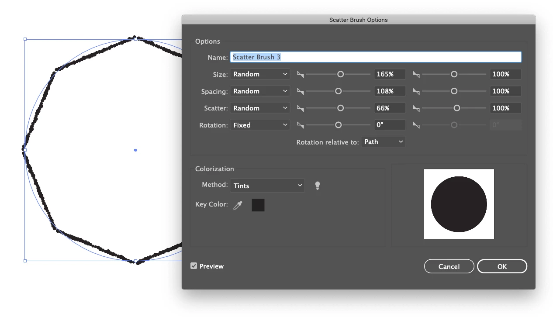Image resolution: width=553 pixels, height=317 pixels.
Task: Click the OK button
Action: (x=502, y=266)
